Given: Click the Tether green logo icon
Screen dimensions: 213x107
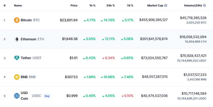Looking at the screenshot, I should (17, 58).
